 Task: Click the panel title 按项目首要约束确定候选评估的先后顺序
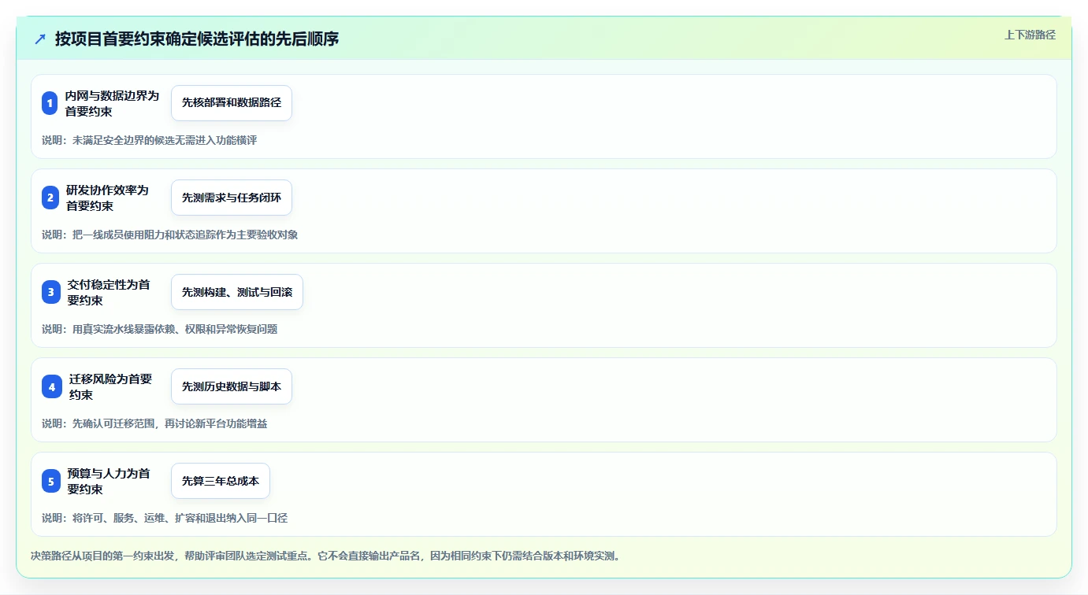(197, 39)
